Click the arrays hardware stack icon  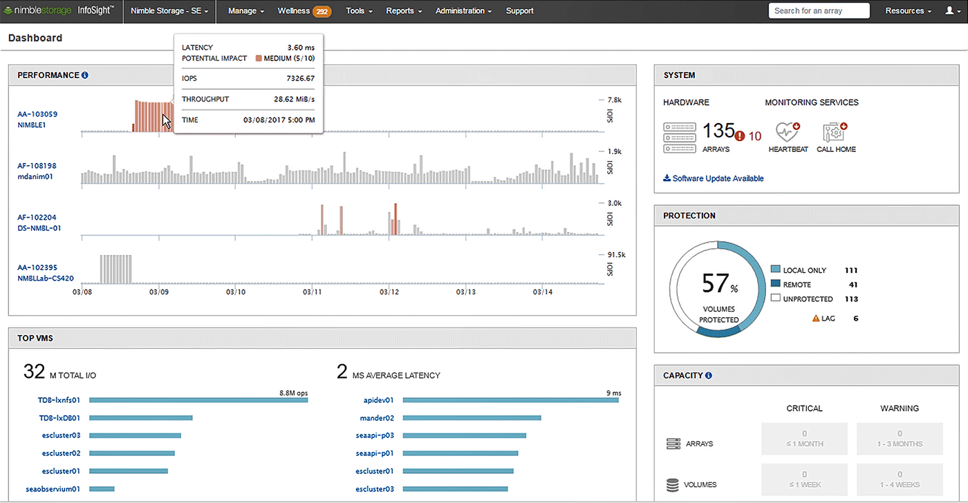(680, 137)
